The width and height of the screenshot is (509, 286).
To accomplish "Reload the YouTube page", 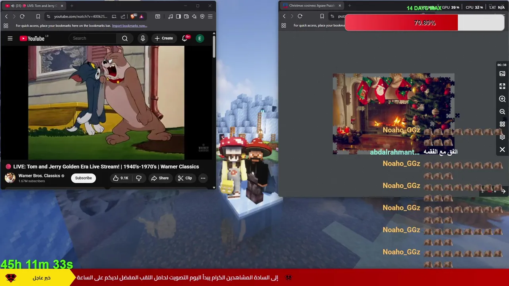I will pyautogui.click(x=22, y=16).
